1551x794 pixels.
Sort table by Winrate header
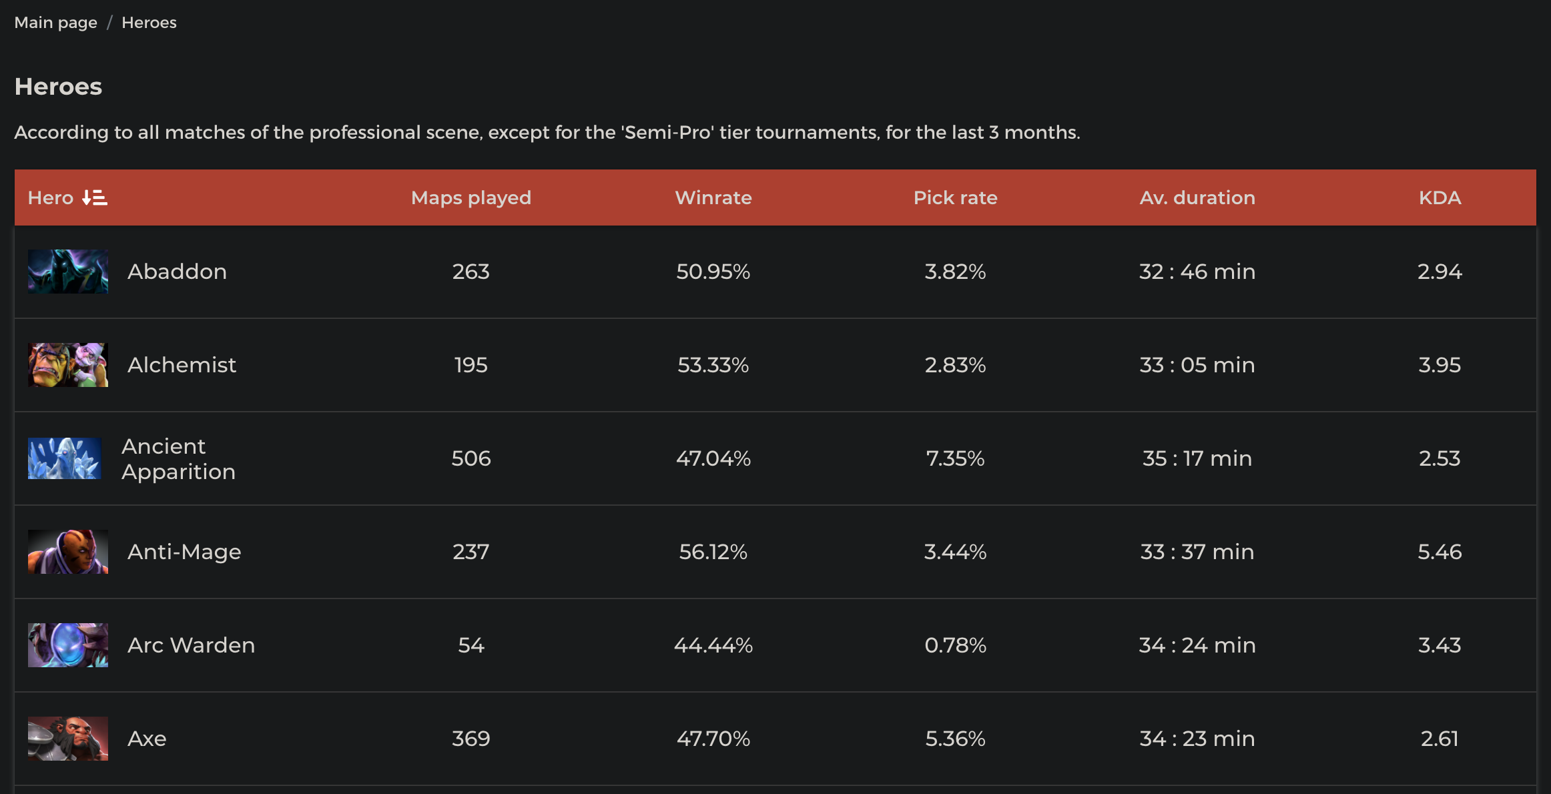click(713, 198)
